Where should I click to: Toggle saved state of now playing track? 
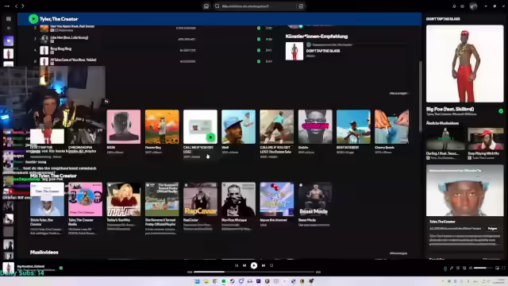tap(61, 268)
